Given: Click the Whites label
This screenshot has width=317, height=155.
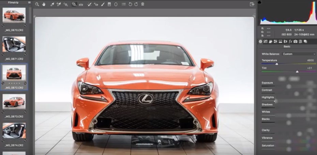Looking at the screenshot, I should click(266, 112).
